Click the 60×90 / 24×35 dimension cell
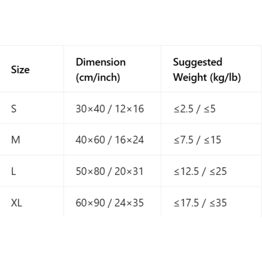 coord(112,202)
